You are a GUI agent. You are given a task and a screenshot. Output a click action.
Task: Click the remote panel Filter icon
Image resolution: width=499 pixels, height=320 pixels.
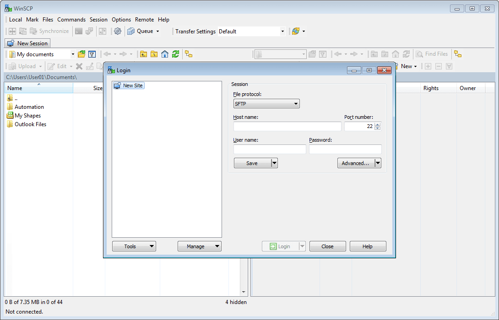[x=323, y=54]
